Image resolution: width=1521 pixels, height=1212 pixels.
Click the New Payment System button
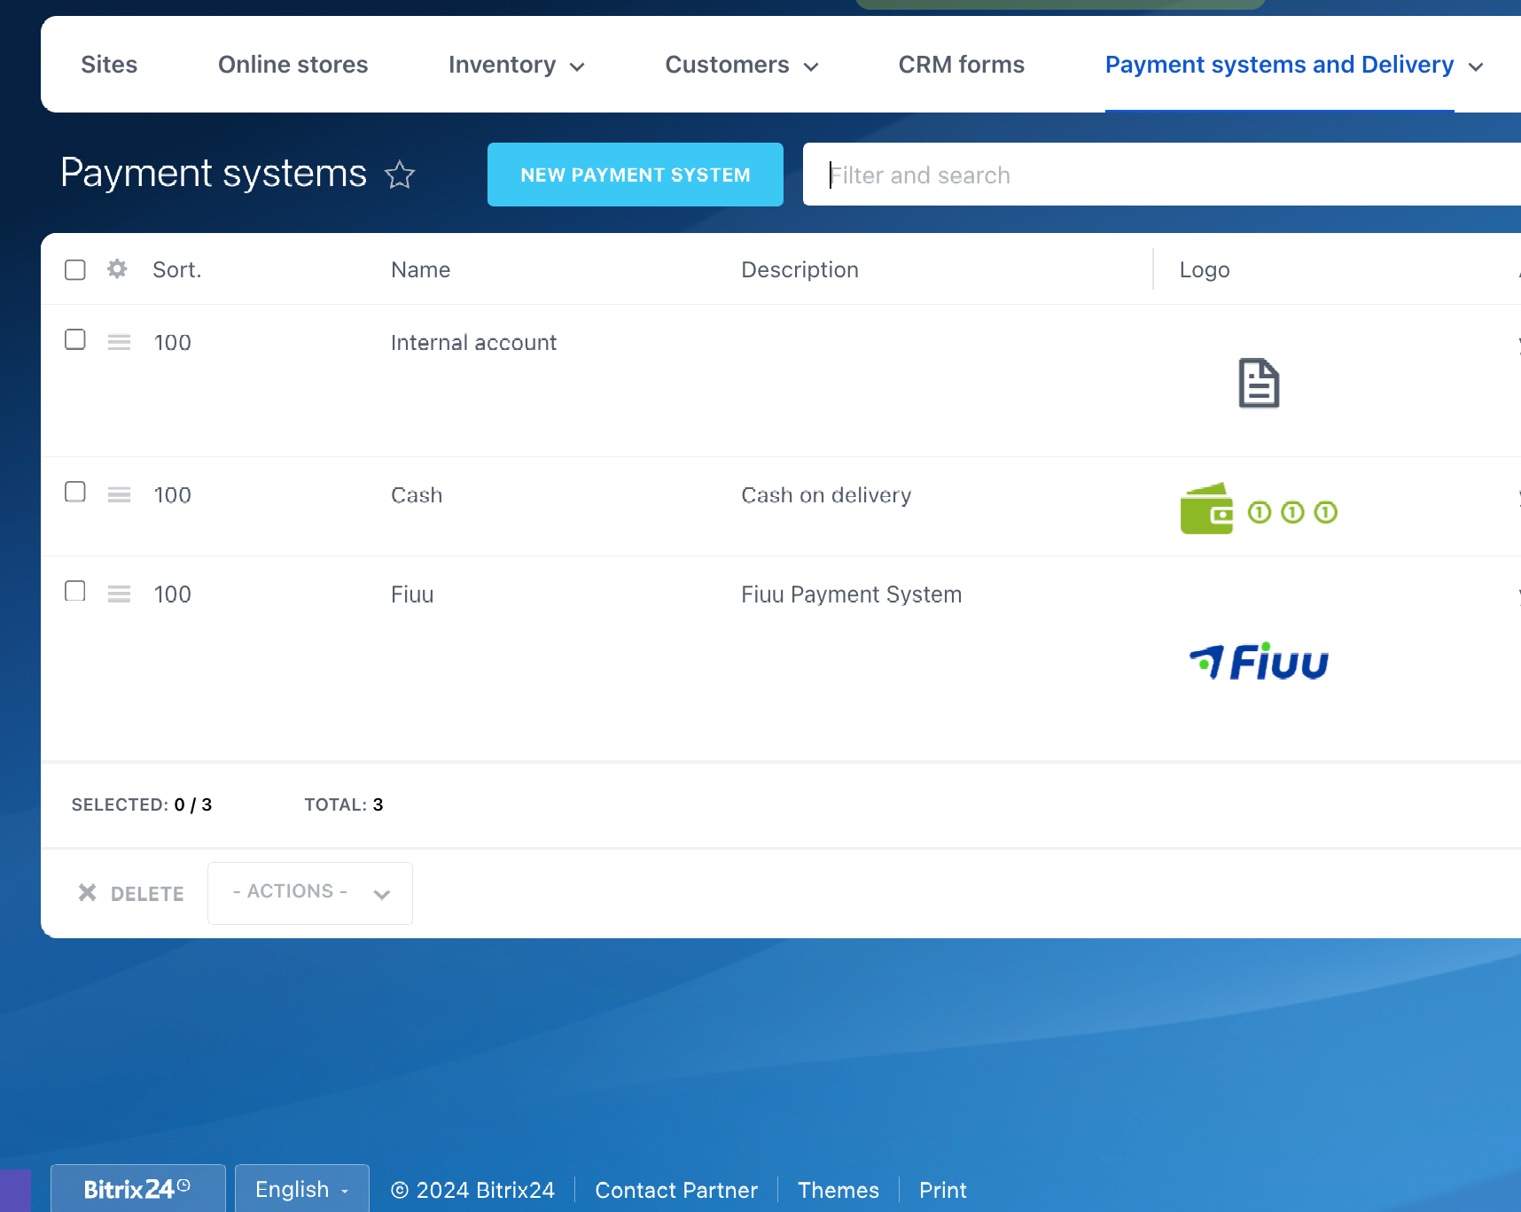pyautogui.click(x=635, y=175)
